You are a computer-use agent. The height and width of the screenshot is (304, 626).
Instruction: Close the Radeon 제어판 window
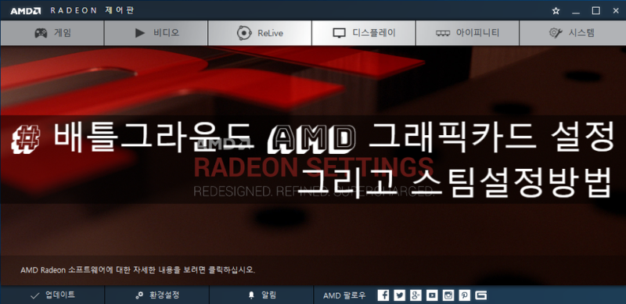pyautogui.click(x=616, y=11)
